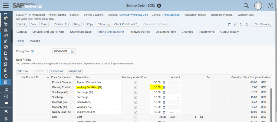Screen dimensions: 277x122
Task: Open the New button menu
Action: [77, 24]
